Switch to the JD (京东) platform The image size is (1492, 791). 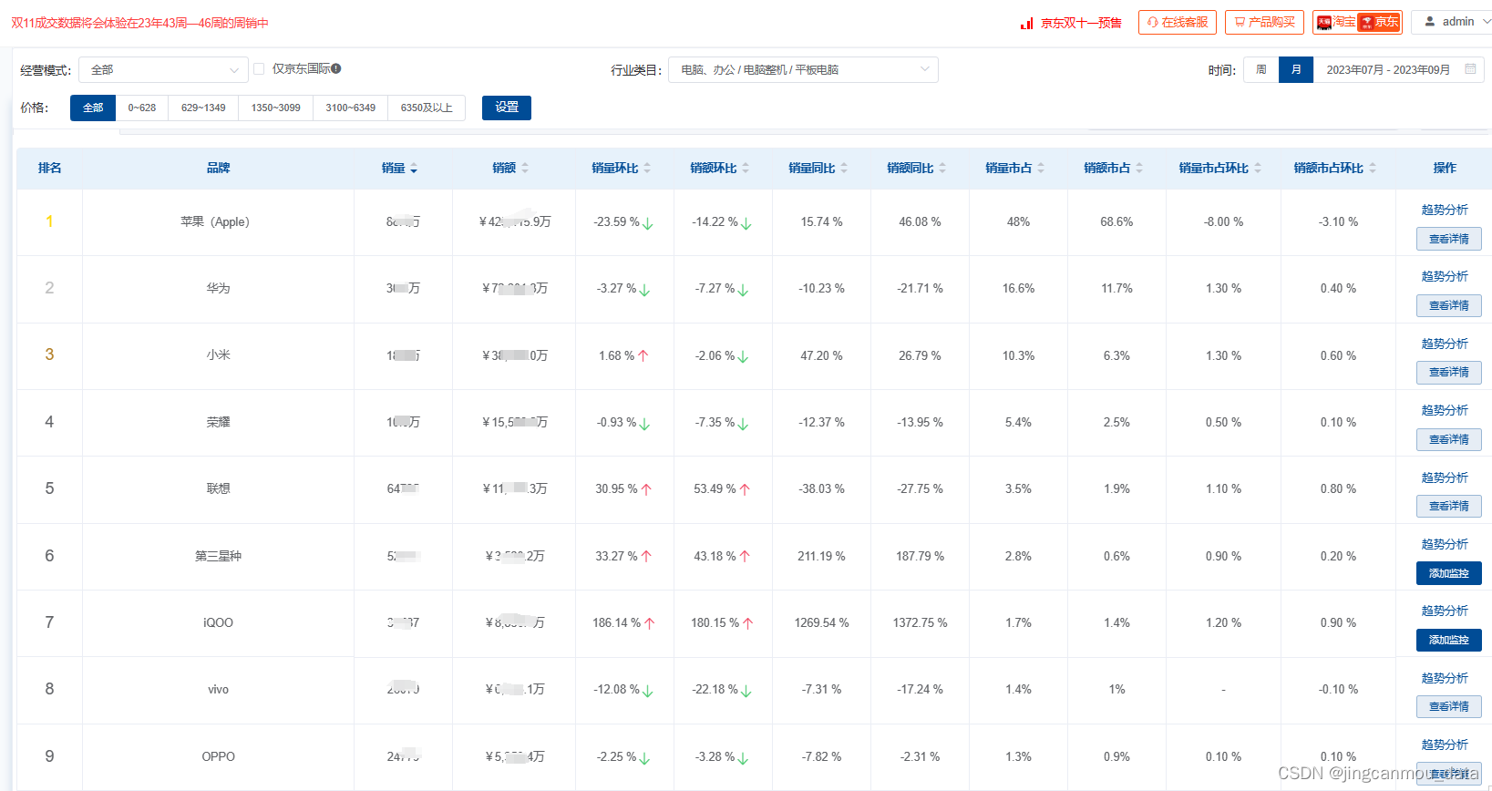(1379, 22)
